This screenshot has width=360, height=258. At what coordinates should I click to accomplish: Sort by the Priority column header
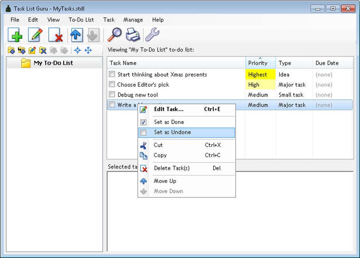click(260, 63)
